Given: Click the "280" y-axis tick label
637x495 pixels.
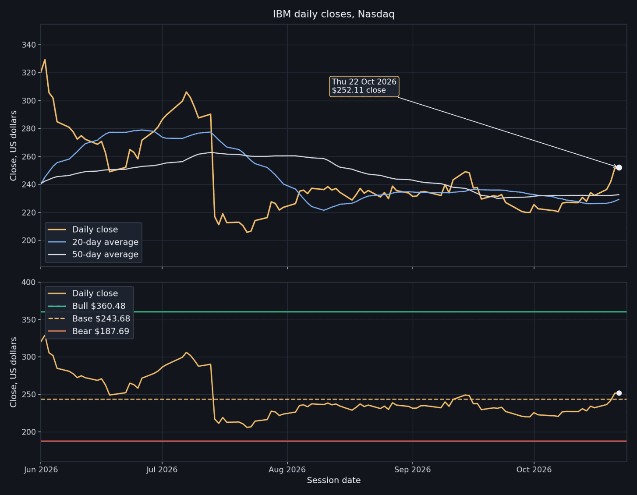Looking at the screenshot, I should pos(28,129).
